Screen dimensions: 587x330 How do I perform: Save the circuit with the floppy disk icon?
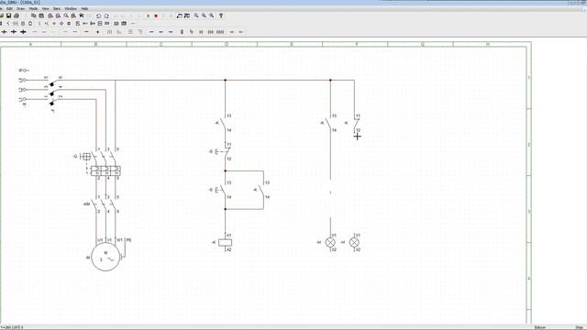point(8,16)
